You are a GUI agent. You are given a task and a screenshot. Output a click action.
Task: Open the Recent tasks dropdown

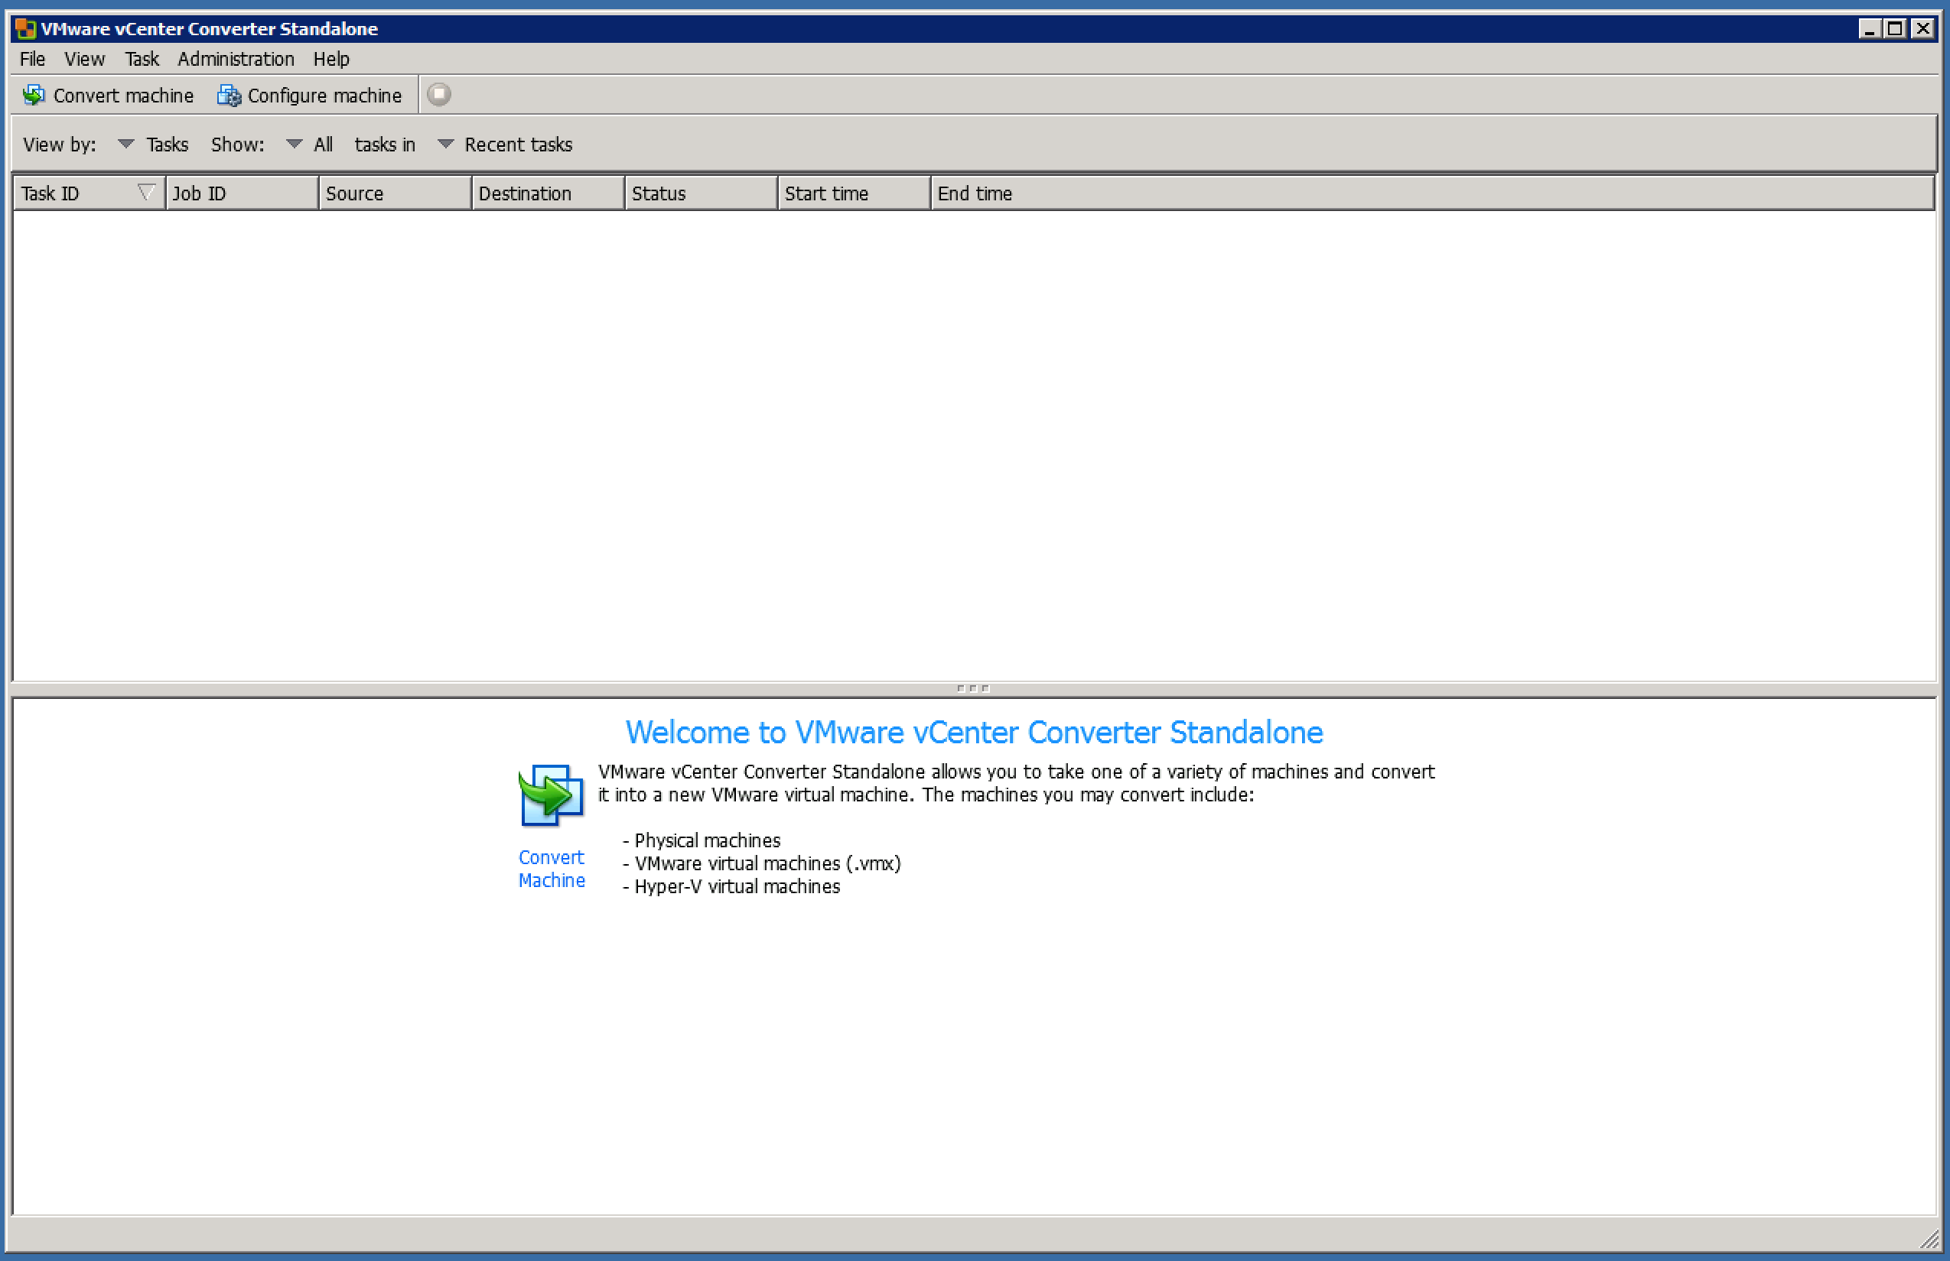coord(445,144)
